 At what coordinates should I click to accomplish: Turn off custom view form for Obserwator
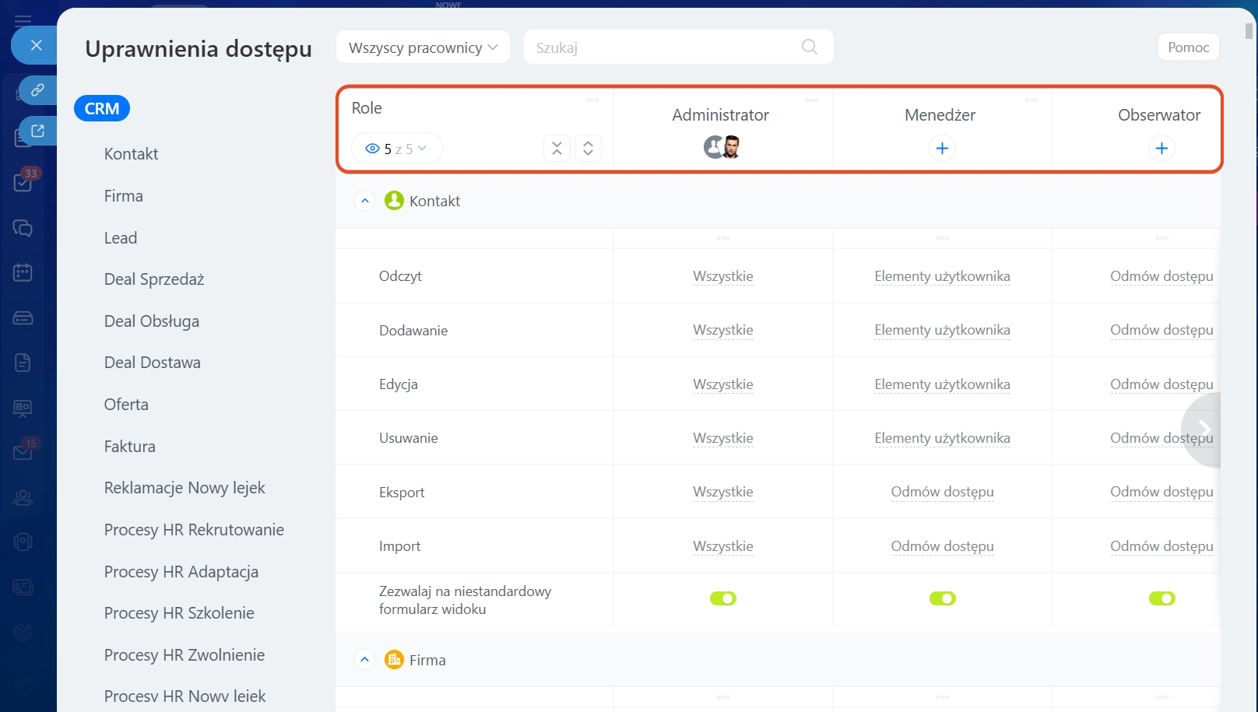pyautogui.click(x=1161, y=598)
